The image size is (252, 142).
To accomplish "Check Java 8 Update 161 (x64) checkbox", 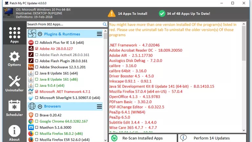I will [37, 73].
